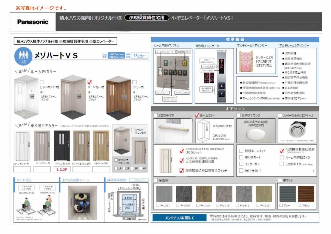The height and width of the screenshot is (234, 331).
Task: Click the 小規模賃貸住宅用 badge in header
Action: pyautogui.click(x=147, y=18)
